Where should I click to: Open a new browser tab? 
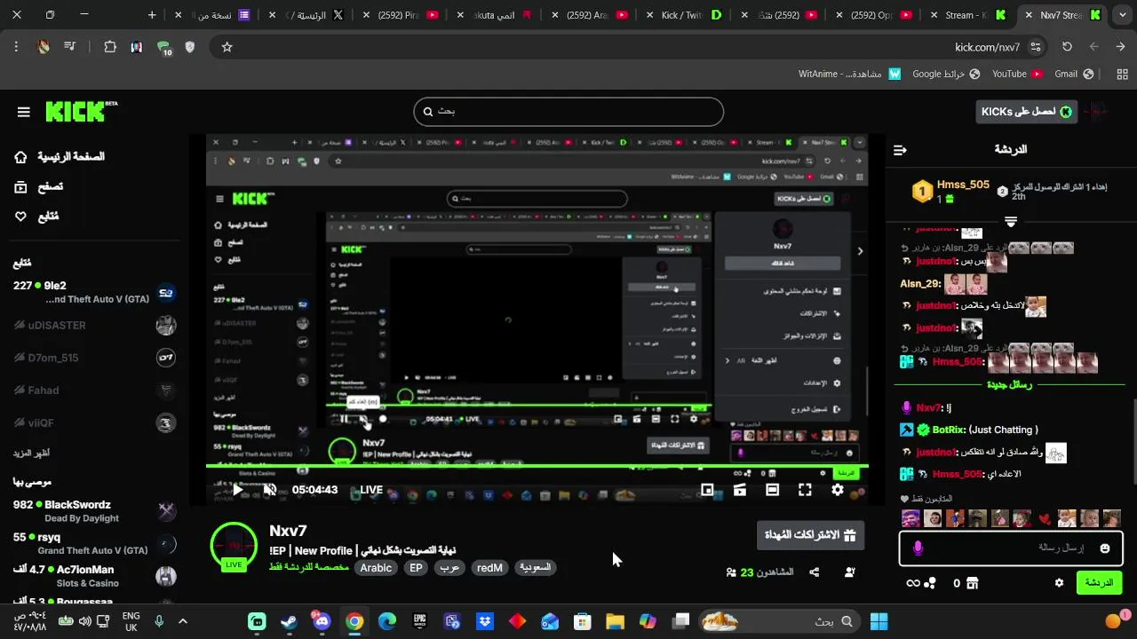click(152, 15)
